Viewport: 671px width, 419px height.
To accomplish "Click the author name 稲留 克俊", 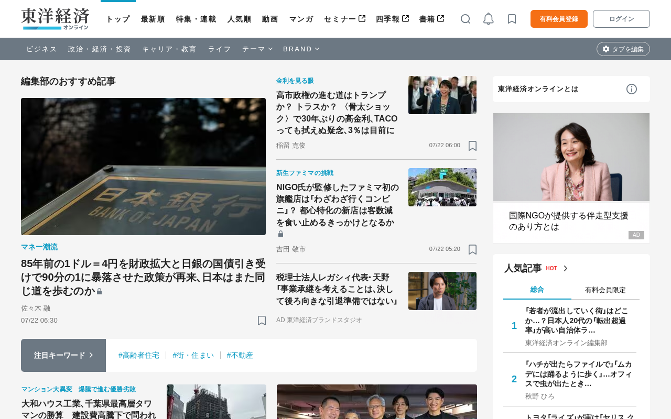I will [x=291, y=146].
